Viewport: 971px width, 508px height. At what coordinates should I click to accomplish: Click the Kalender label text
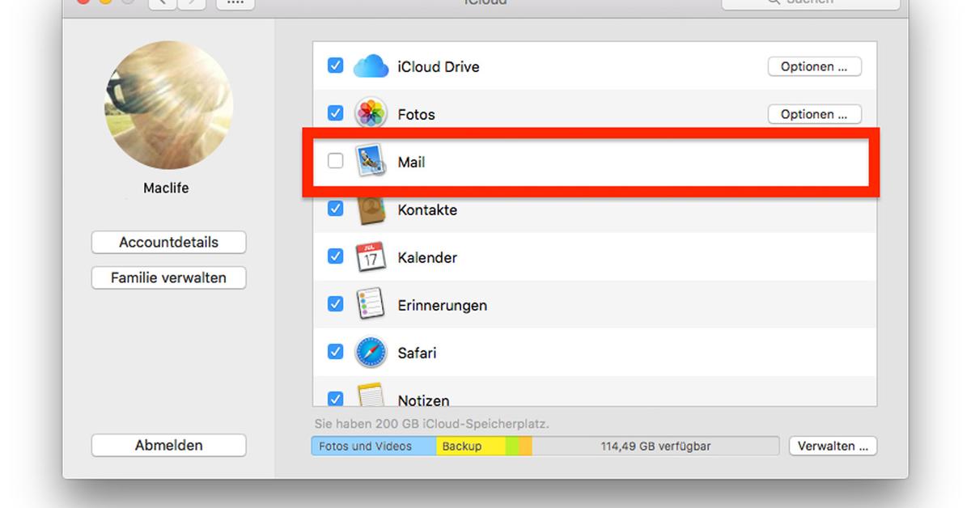(x=427, y=258)
